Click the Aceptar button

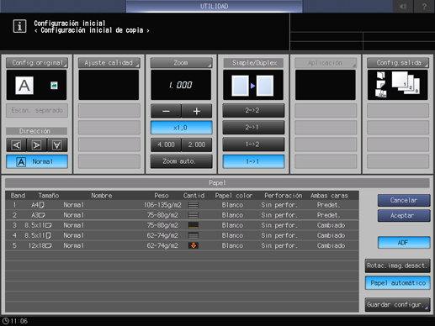pos(404,216)
